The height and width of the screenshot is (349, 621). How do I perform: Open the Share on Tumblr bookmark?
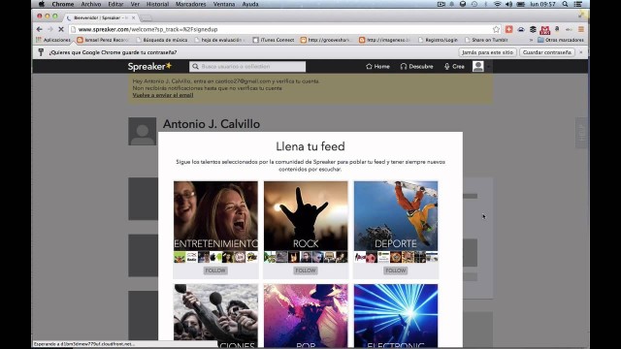(486, 40)
